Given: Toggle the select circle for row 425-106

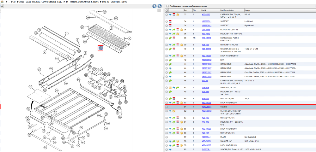Looking at the screenshot, I should 167,118.
